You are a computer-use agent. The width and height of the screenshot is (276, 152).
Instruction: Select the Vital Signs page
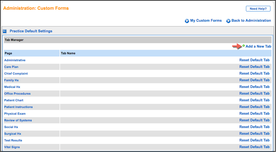click(12, 147)
